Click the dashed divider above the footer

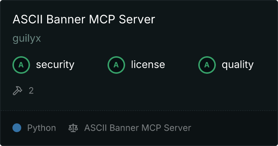(x=139, y=111)
